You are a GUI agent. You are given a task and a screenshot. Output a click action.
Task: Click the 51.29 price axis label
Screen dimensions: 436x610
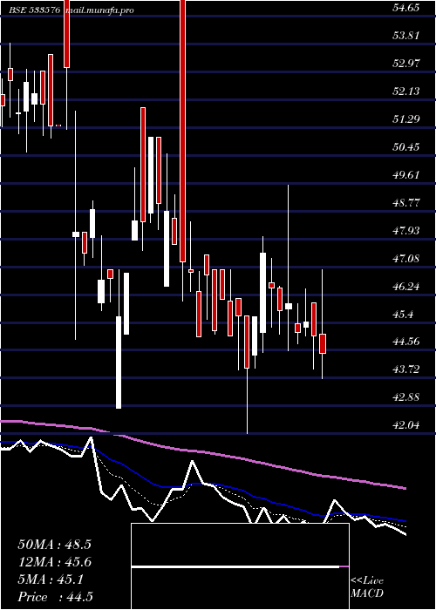[406, 119]
